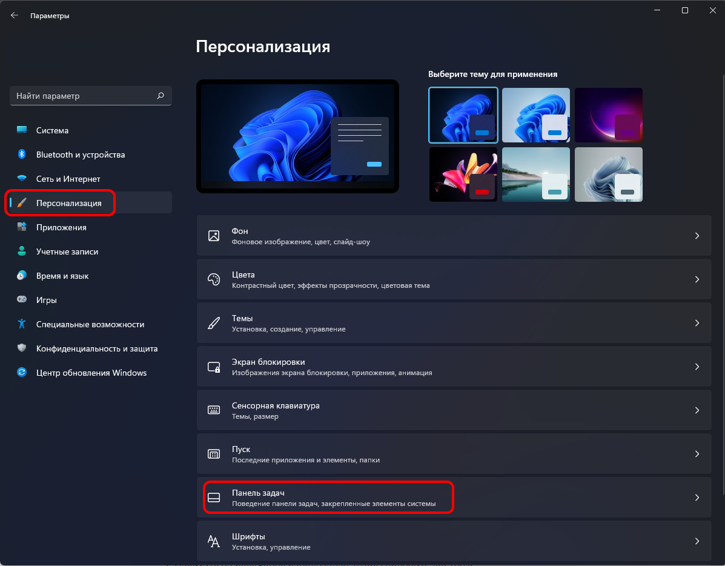The width and height of the screenshot is (725, 566).
Task: Open Специальные возможности section
Action: tap(91, 324)
